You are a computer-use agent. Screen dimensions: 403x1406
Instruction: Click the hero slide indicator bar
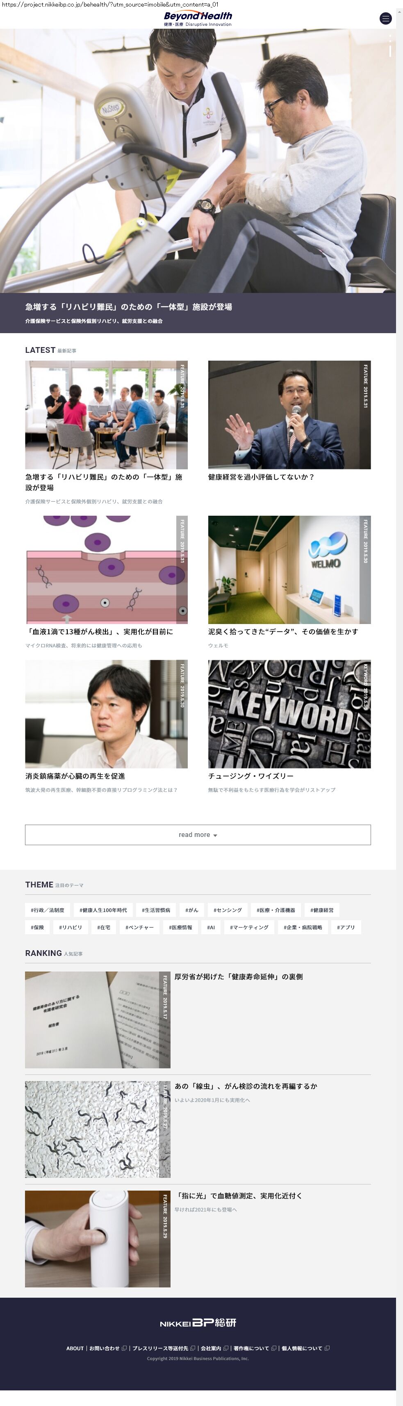pyautogui.click(x=390, y=51)
